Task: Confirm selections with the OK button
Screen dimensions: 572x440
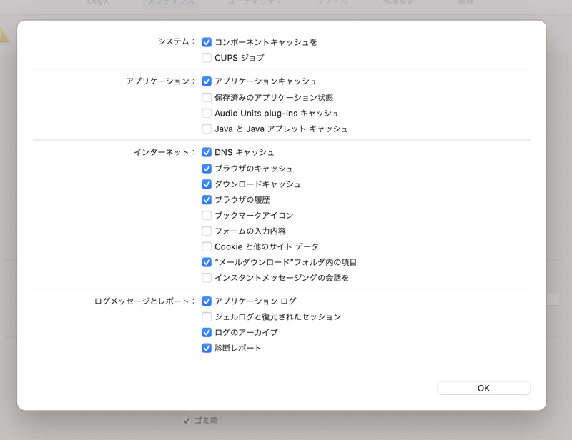Action: (483, 388)
